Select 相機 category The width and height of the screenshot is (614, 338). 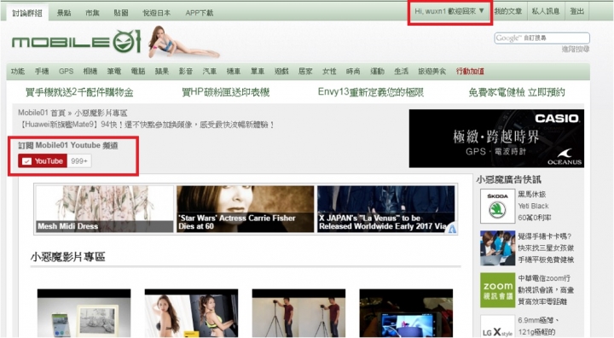click(90, 72)
